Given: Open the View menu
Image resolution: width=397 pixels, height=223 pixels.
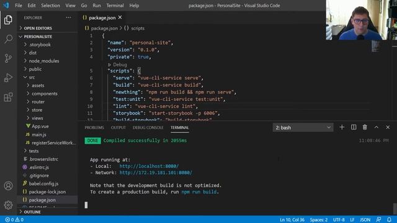Looking at the screenshot, I should pyautogui.click(x=70, y=6).
